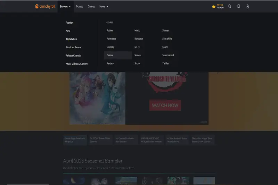This screenshot has height=185, width=278.
Task: Select Dr. STONE Season 3 carousel tab
Action: [x=101, y=140]
